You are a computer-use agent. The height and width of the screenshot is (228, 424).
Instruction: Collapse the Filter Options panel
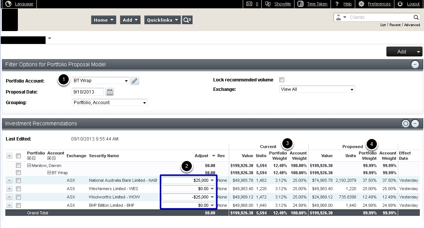[x=415, y=64]
